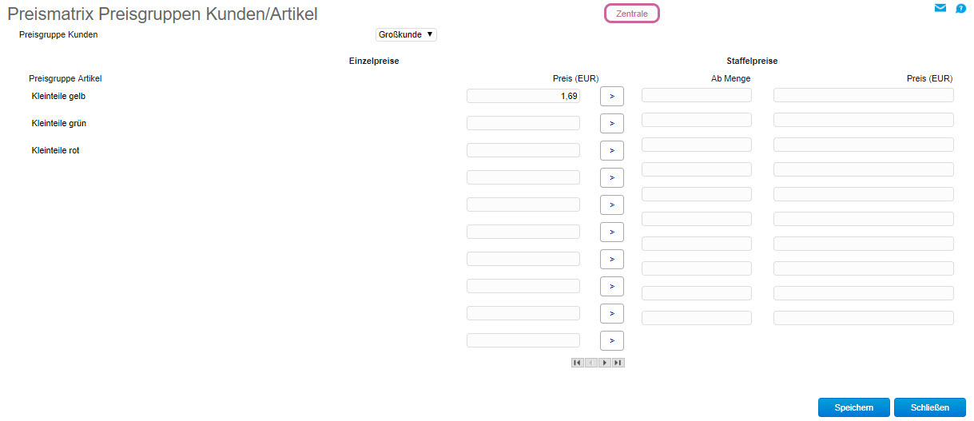Click arrow button beside Kleinteile gelb price

click(611, 96)
